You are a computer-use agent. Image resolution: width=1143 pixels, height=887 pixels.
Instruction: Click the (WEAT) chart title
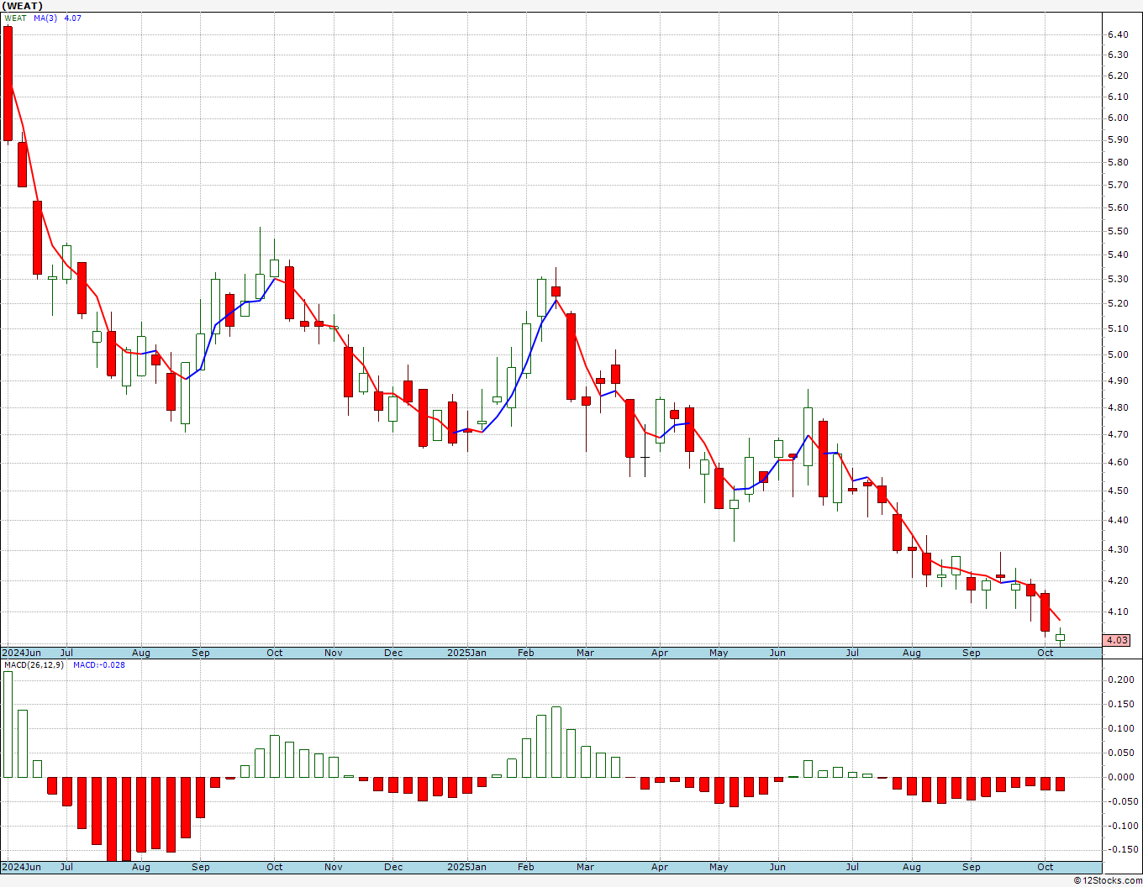(23, 6)
